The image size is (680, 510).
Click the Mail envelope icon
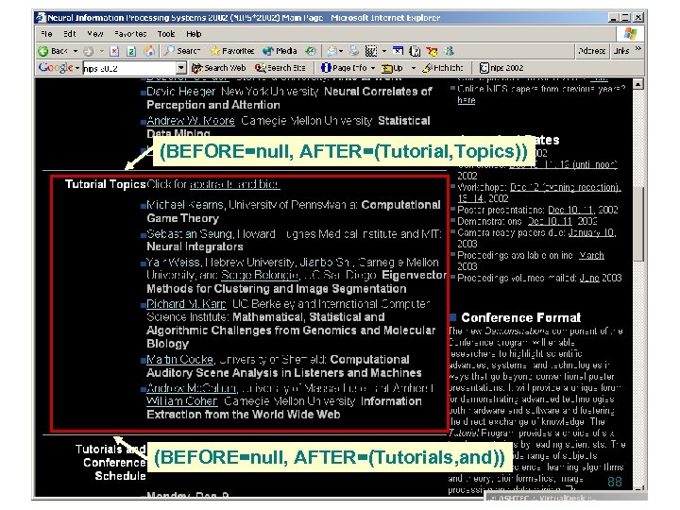coord(332,51)
